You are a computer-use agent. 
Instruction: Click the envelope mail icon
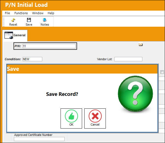tap(140, 45)
